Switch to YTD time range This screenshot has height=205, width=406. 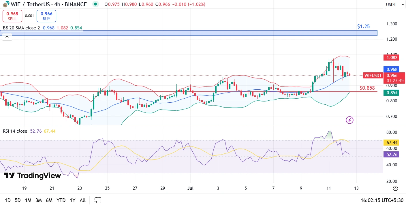61,200
